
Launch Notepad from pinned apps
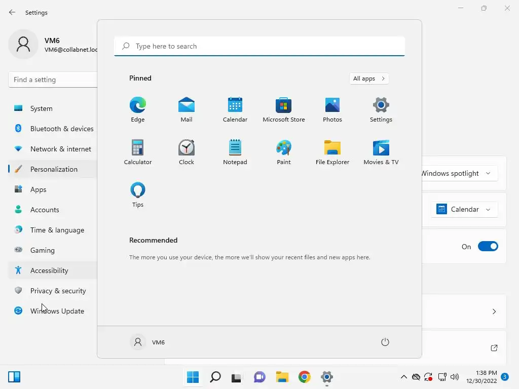click(x=235, y=152)
